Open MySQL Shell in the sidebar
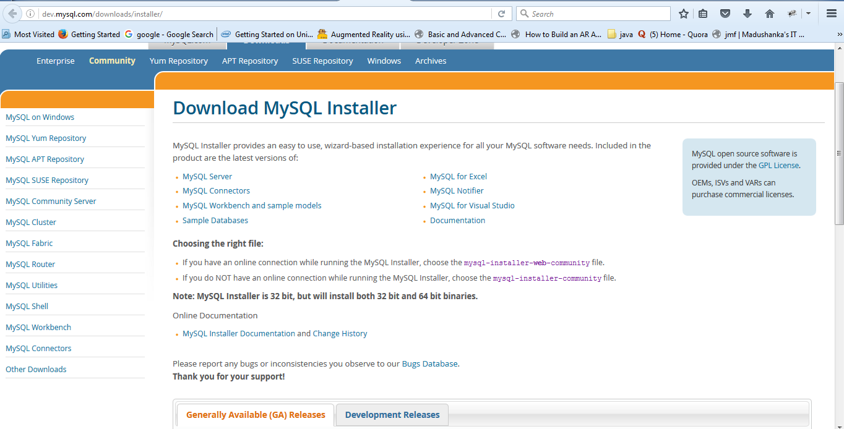The height and width of the screenshot is (429, 844). click(27, 307)
